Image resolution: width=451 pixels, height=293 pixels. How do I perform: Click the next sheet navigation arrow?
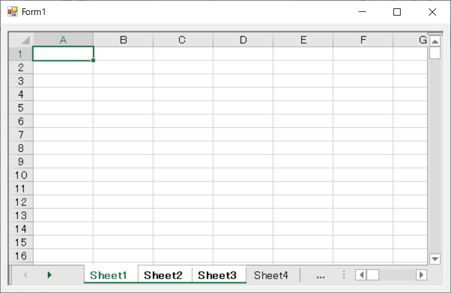coord(50,275)
